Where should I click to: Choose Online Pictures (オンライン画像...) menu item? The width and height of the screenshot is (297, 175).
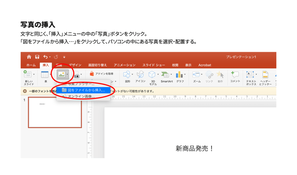coord(83,96)
